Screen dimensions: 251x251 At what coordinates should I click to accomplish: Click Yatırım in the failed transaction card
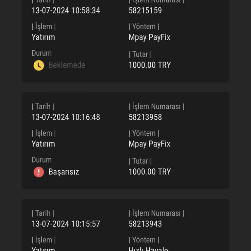point(43,144)
